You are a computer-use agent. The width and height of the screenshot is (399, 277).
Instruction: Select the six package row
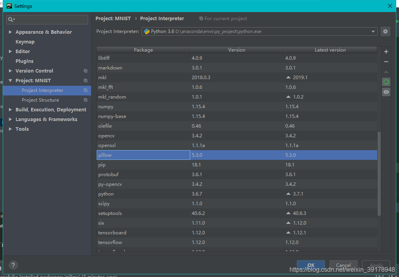tap(237, 223)
